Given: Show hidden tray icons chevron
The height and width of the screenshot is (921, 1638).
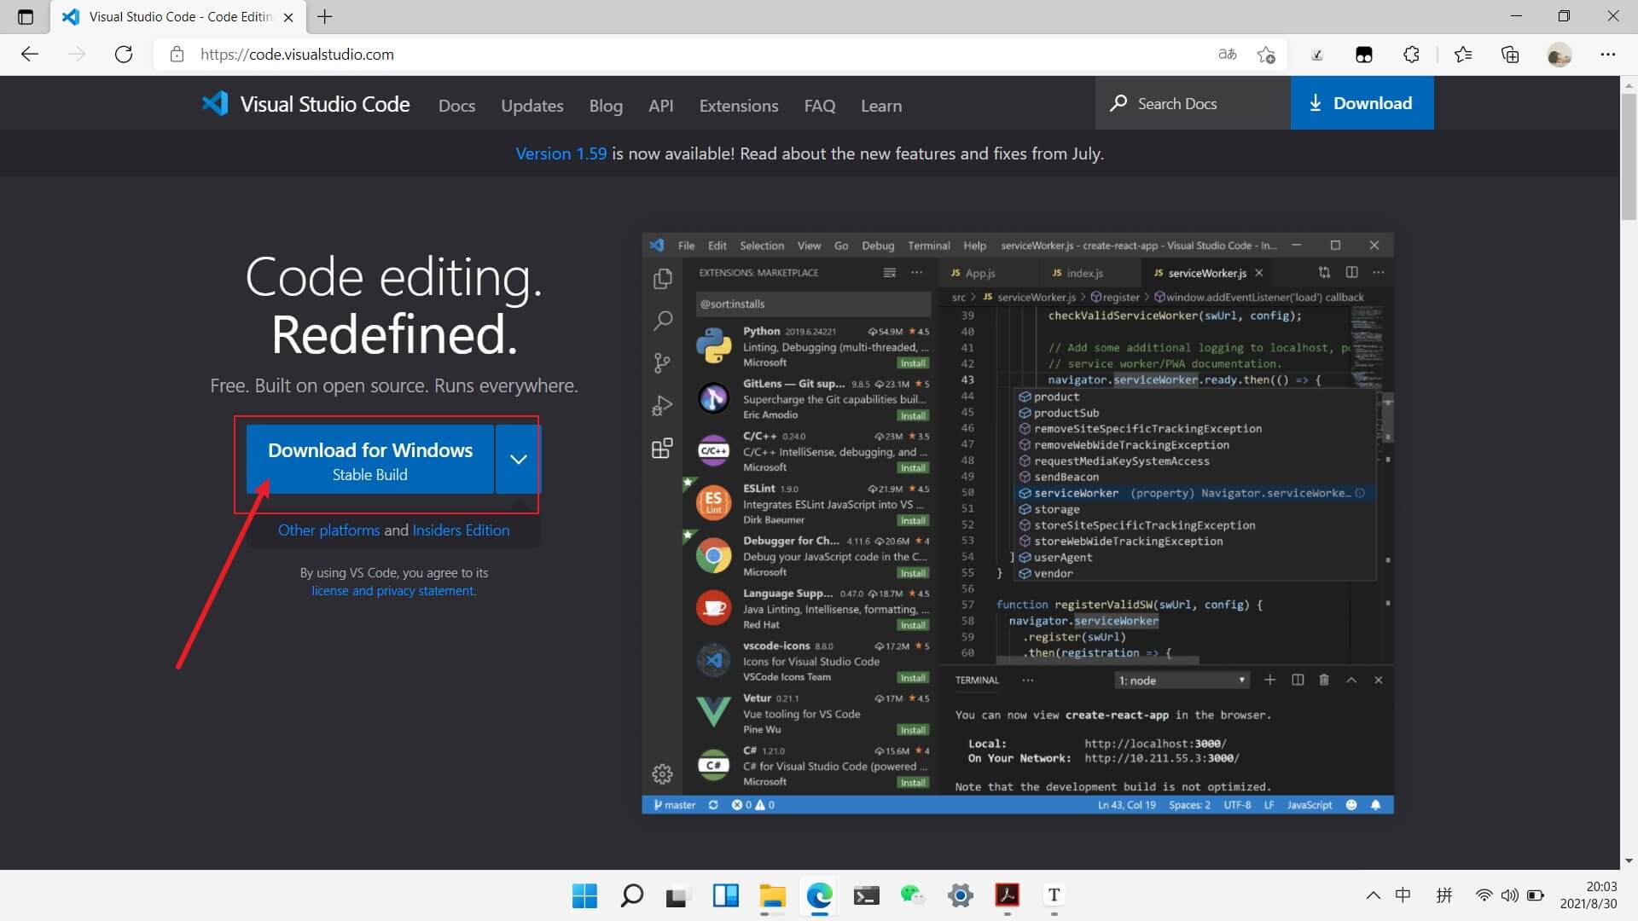Looking at the screenshot, I should pos(1373,895).
